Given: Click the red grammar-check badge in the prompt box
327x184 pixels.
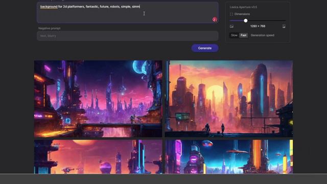Looking at the screenshot, I should (x=215, y=19).
